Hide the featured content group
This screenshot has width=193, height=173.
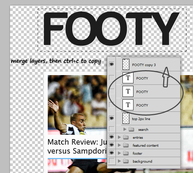111,145
